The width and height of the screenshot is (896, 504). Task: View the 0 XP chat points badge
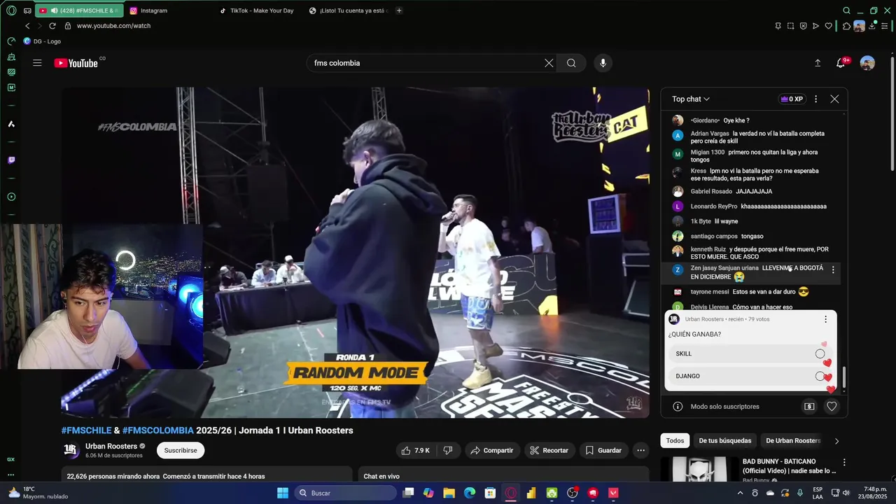792,99
